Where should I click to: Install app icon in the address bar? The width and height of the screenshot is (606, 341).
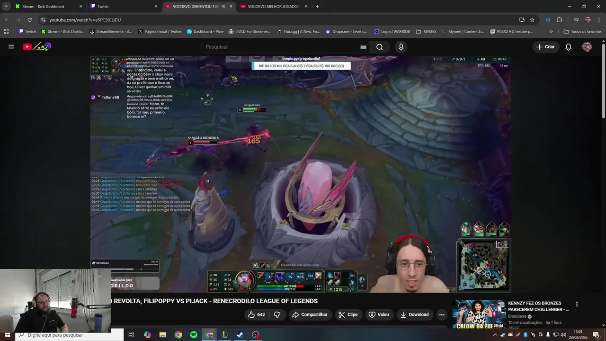pyautogui.click(x=522, y=20)
